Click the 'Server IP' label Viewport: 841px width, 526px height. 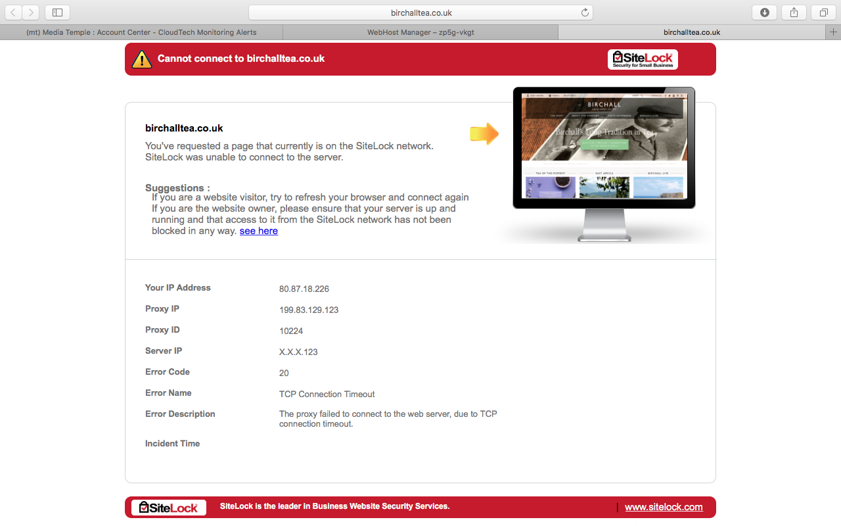164,350
